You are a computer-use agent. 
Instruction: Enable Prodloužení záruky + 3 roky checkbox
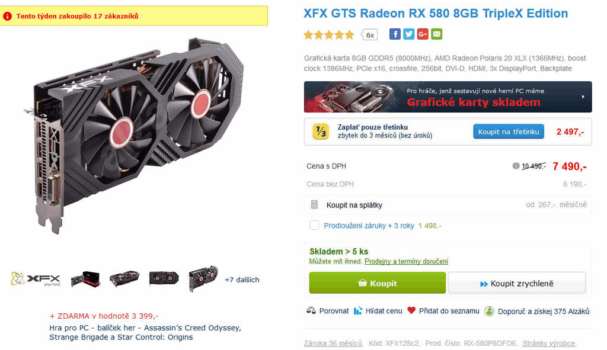click(x=314, y=225)
